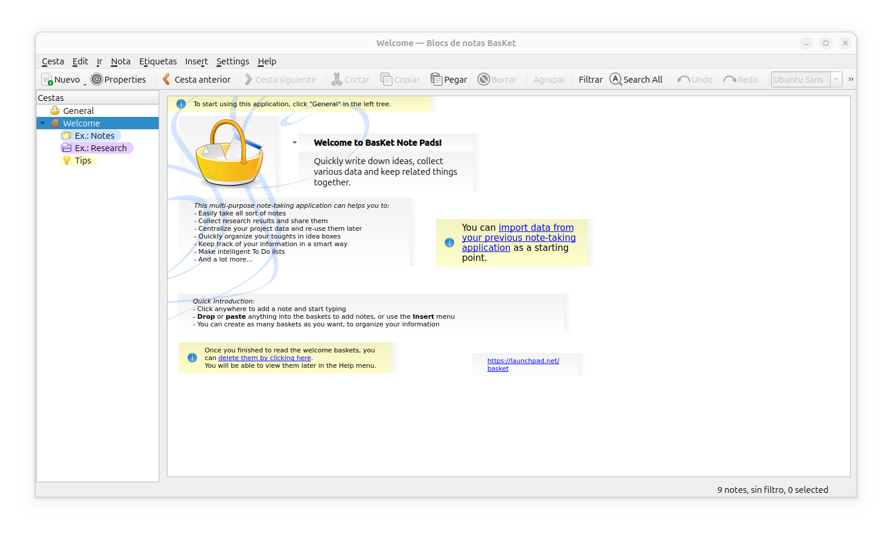The height and width of the screenshot is (536, 892).
Task: Click the Quick Introduction note text
Action: 323,312
